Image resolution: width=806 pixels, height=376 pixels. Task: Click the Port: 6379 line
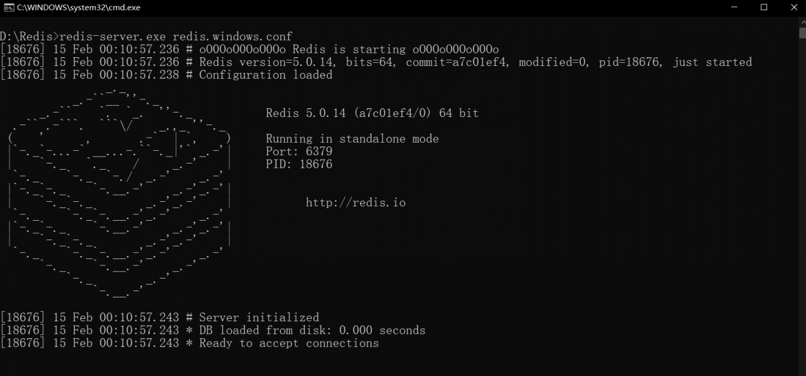click(299, 152)
